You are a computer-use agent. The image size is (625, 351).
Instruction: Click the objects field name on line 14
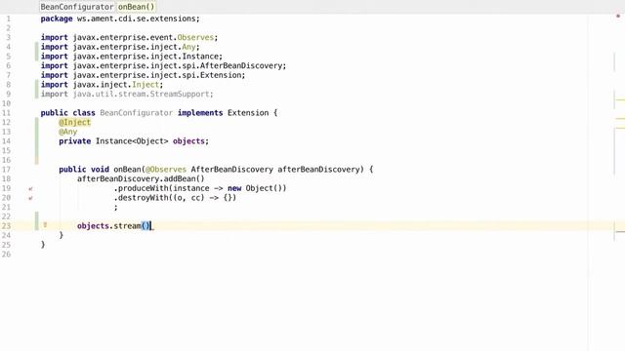point(188,141)
